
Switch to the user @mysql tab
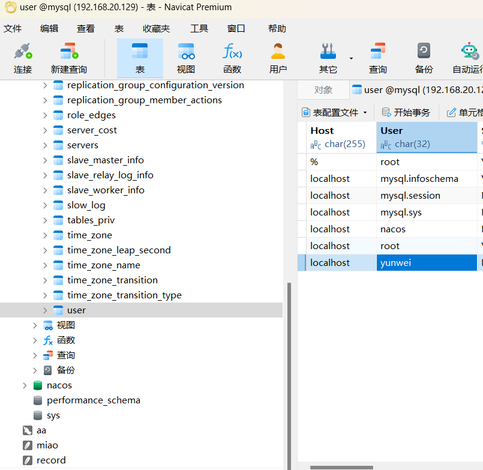click(x=417, y=90)
